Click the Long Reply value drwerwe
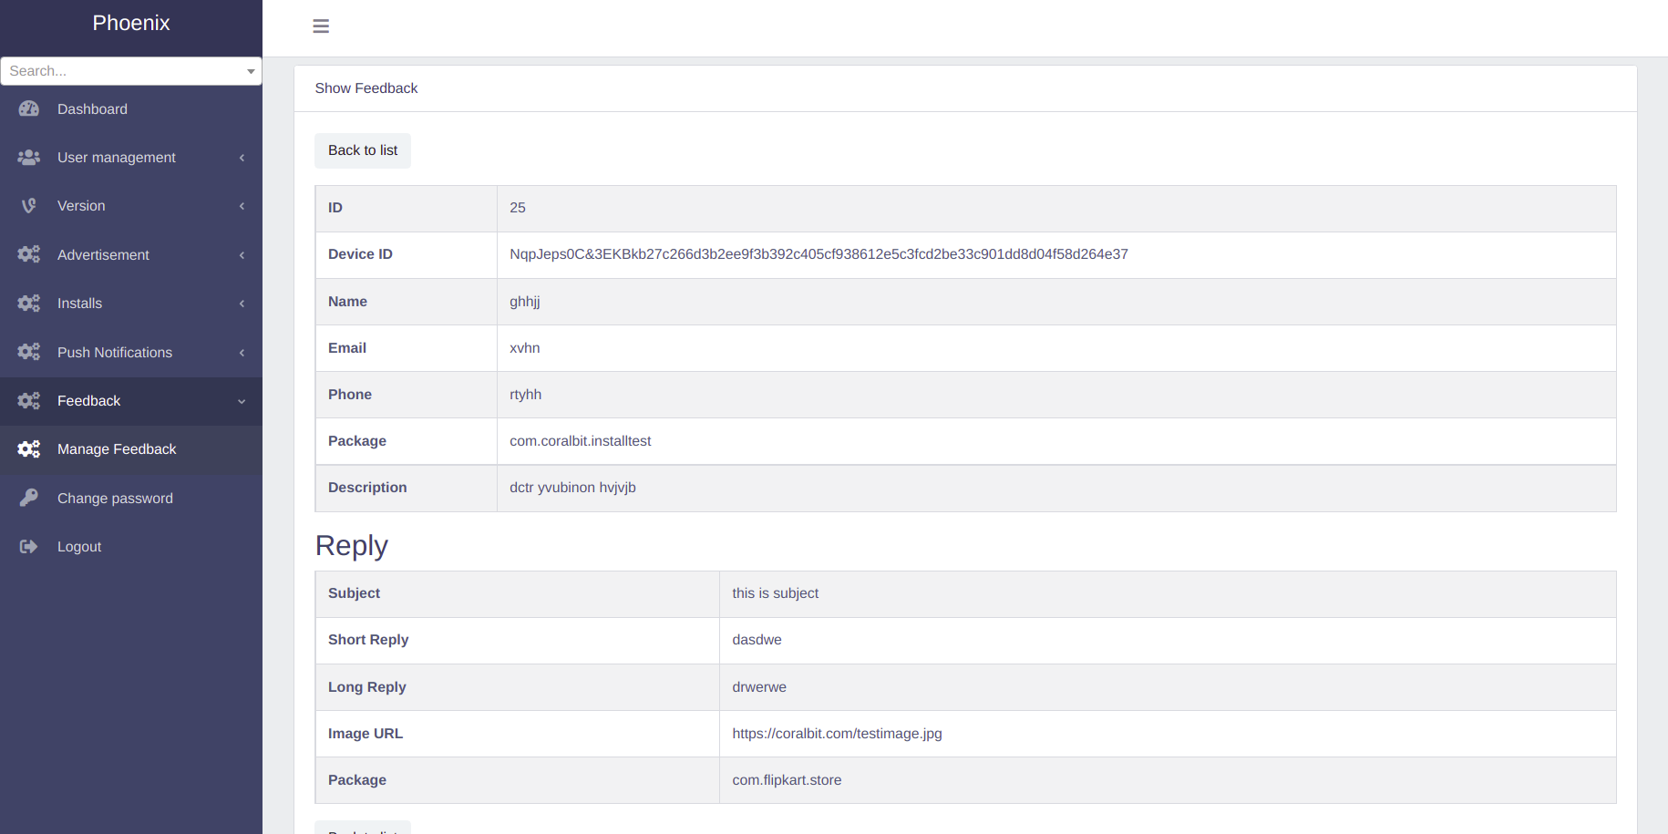 tap(759, 687)
